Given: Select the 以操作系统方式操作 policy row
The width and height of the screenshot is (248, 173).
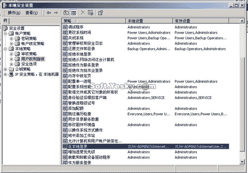Looking at the screenshot, I should pos(146,130).
